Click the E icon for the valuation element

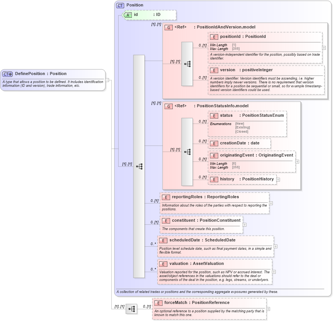(163, 264)
